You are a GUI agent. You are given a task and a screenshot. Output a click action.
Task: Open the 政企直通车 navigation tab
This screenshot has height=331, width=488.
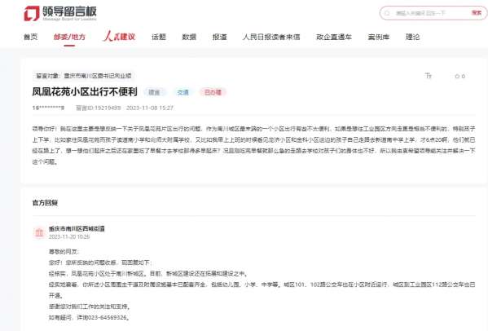334,37
